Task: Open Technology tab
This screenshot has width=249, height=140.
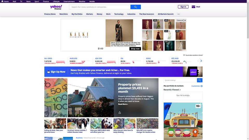Action: 119,14
